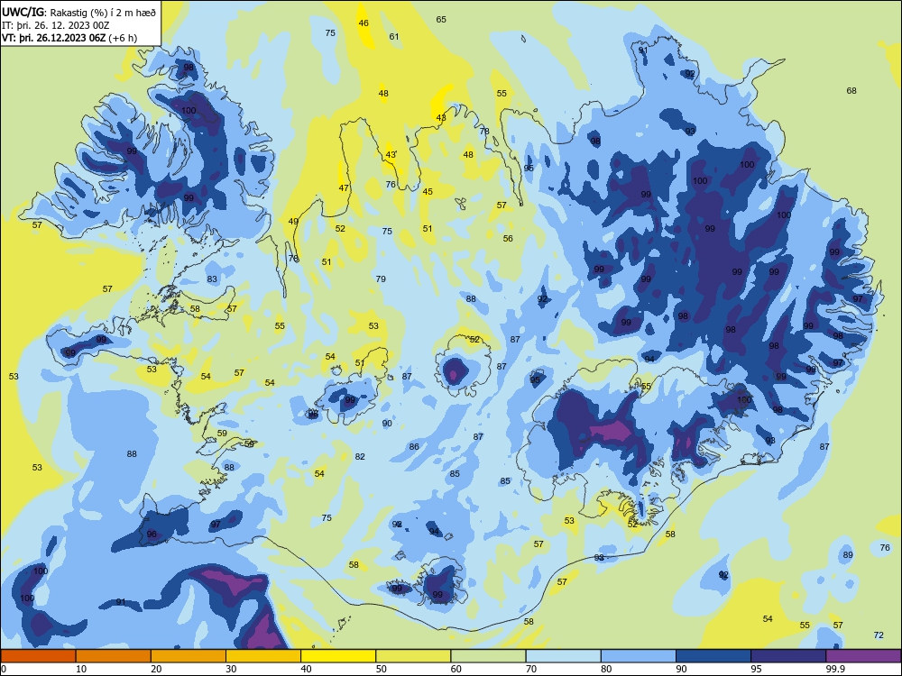Select the 30–40 amber legend swatch

[x=262, y=656]
